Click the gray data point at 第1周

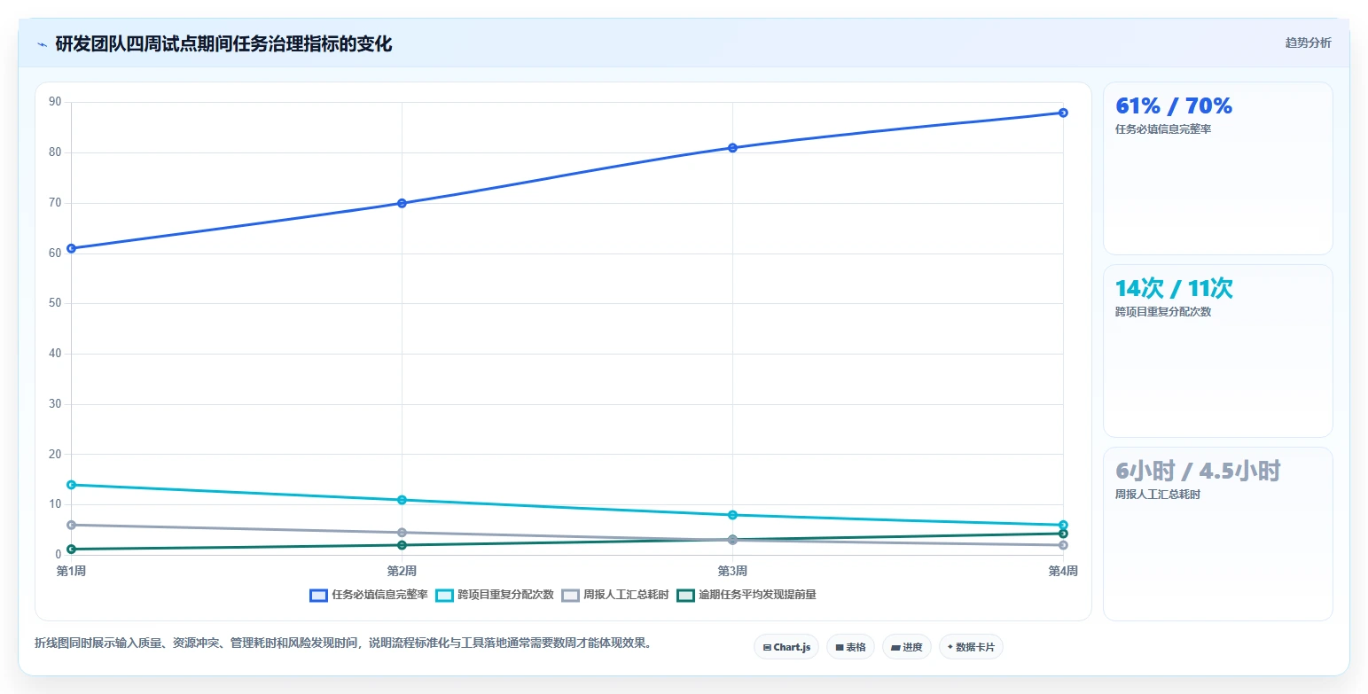[71, 525]
